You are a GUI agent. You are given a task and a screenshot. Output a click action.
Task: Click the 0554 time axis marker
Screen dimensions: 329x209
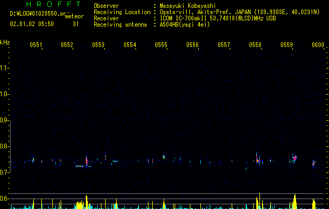pos(130,45)
